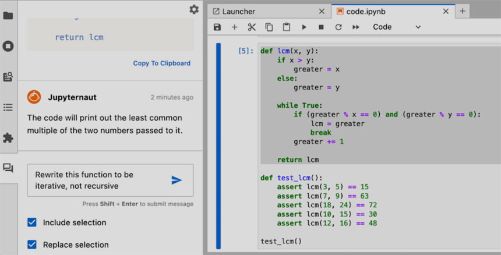501x255 pixels.
Task: Save the notebook with disk icon
Action: coord(217,27)
